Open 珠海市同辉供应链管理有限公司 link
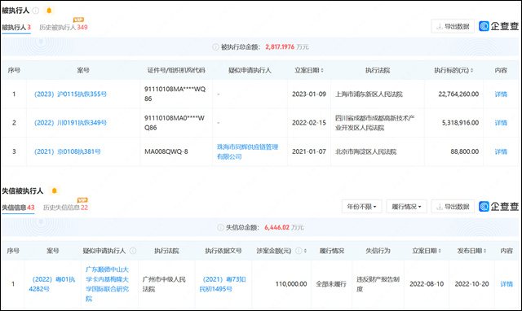522x311 pixels. 247,152
